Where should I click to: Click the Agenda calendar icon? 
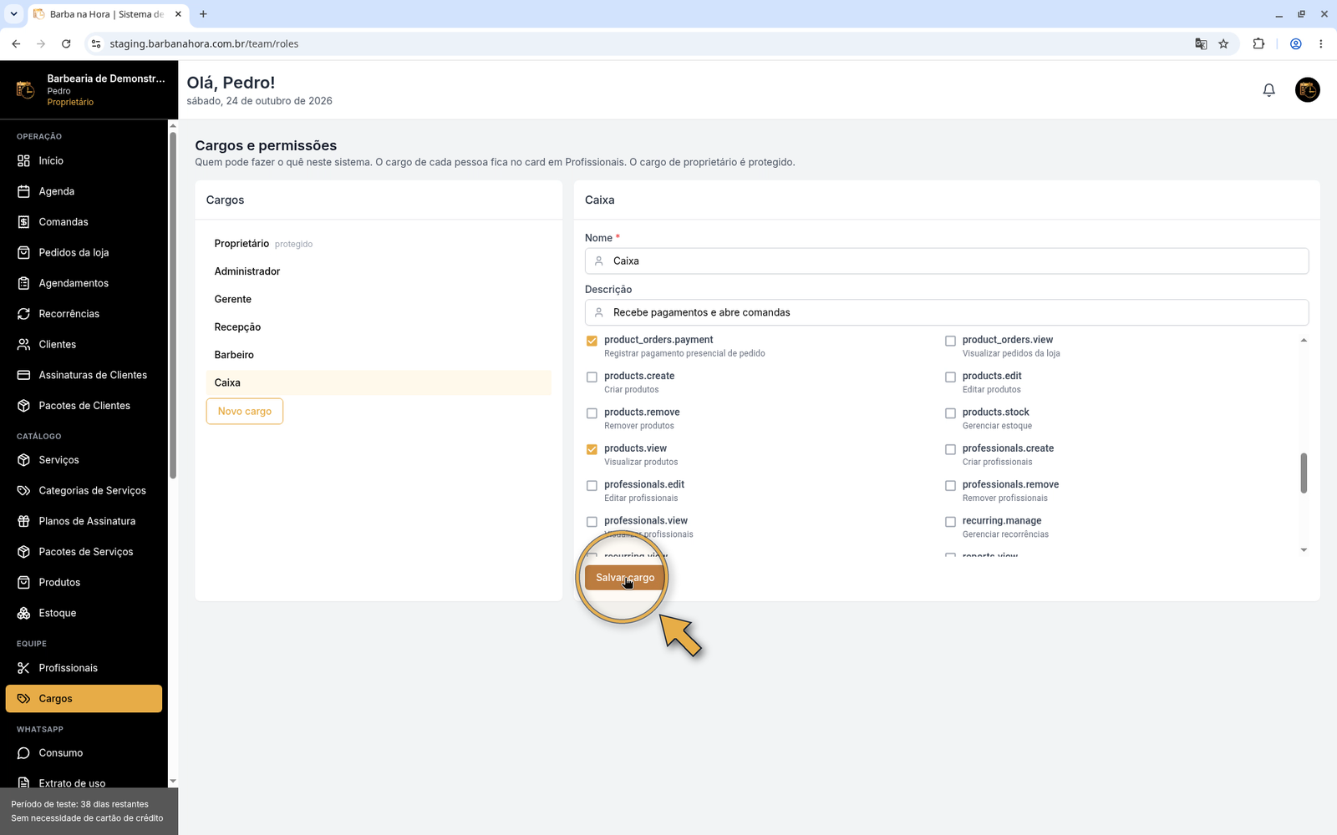pyautogui.click(x=23, y=191)
